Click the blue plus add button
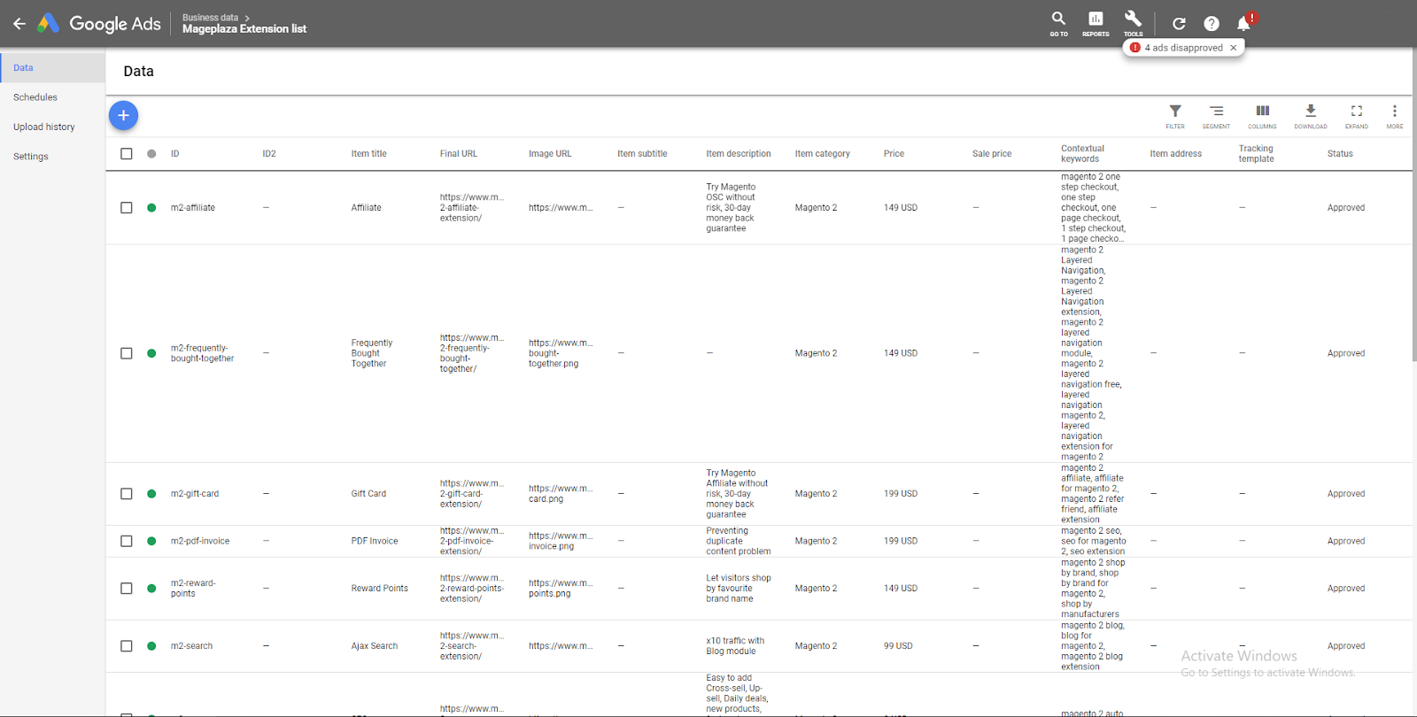Screen dimensions: 1417x717 tap(123, 115)
